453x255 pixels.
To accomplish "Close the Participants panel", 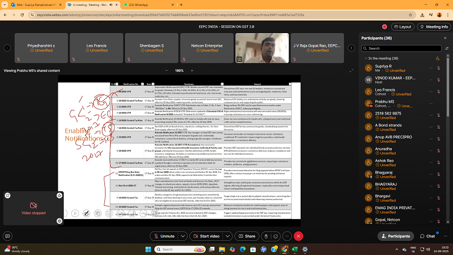I will (x=445, y=38).
